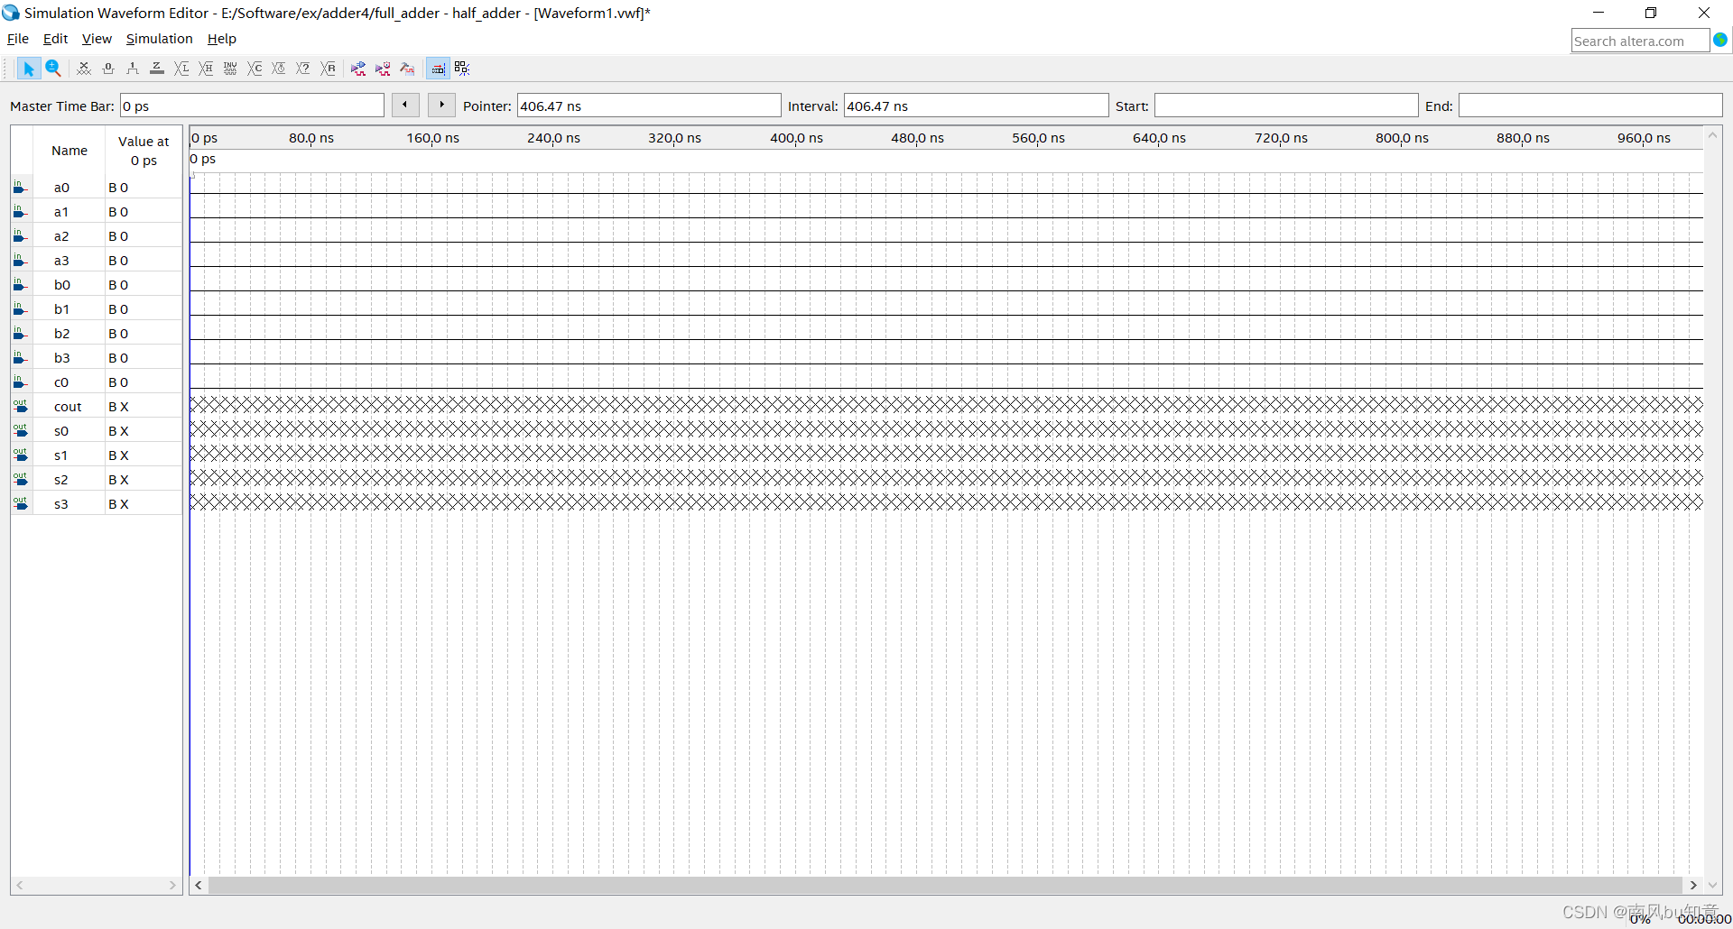Run Functional Simulation
Screen dimensions: 1733x929
click(x=358, y=69)
